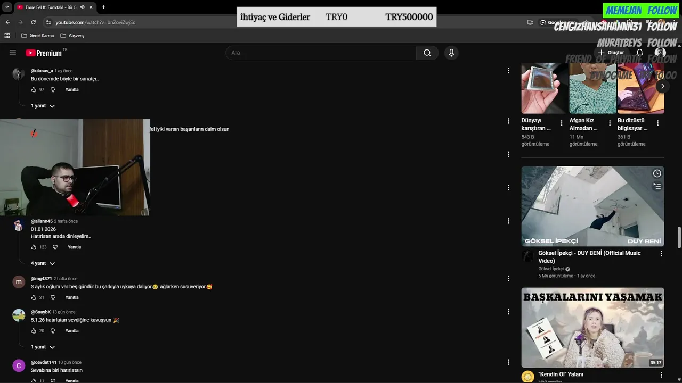Open options for Göksel İpekçi video
Viewport: 682px width, 383px height.
click(x=661, y=254)
